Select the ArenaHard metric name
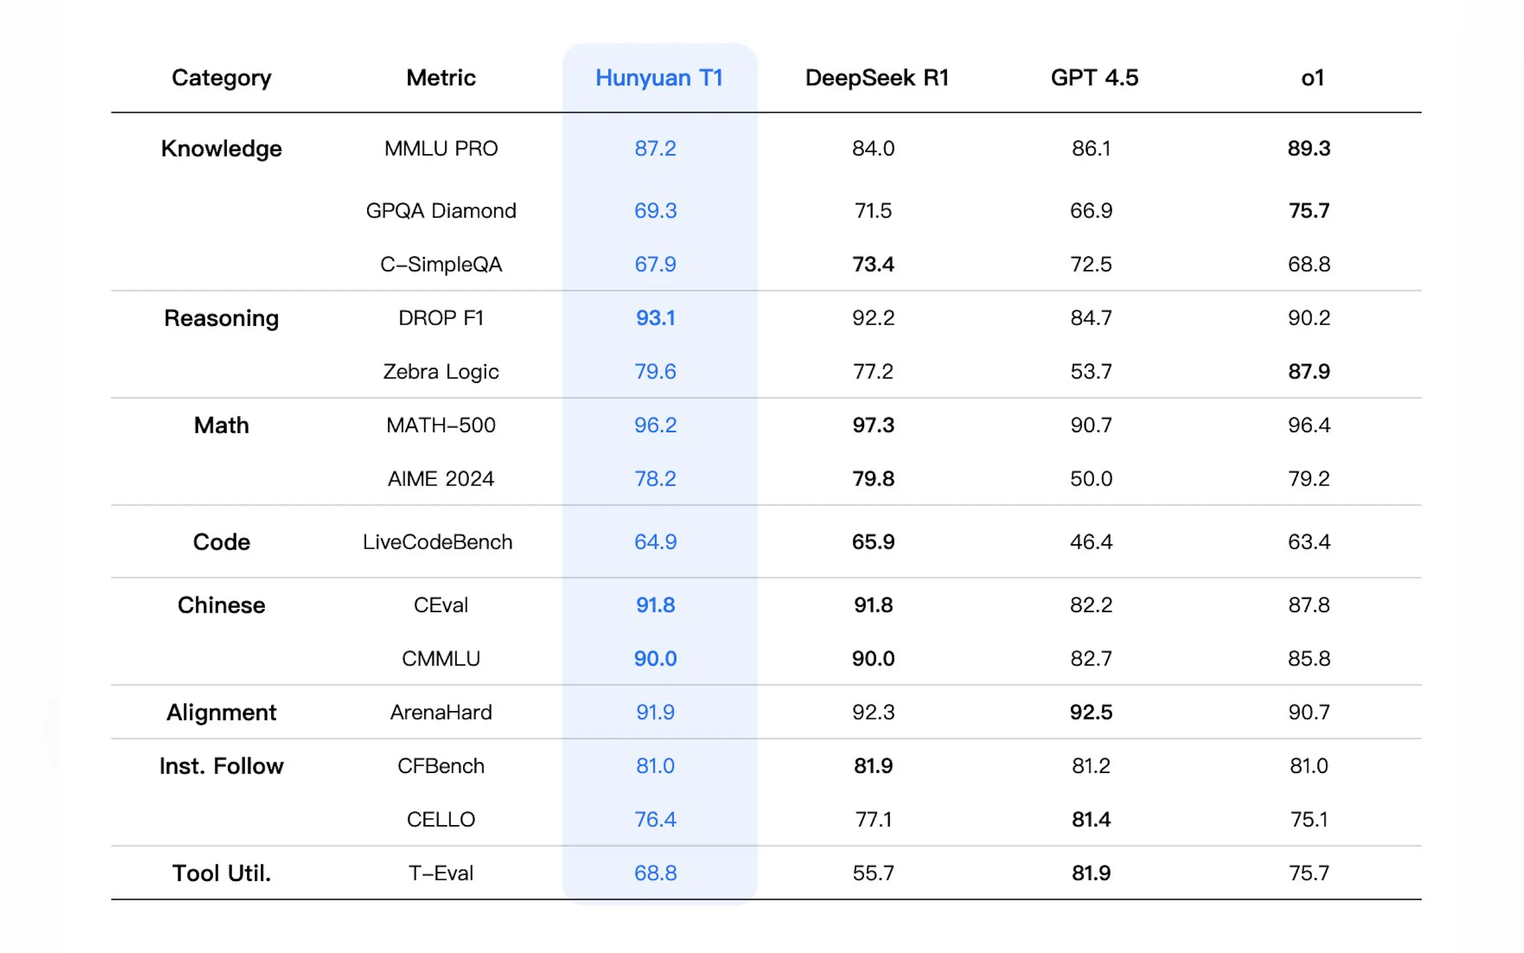The image size is (1524, 953). (x=440, y=712)
